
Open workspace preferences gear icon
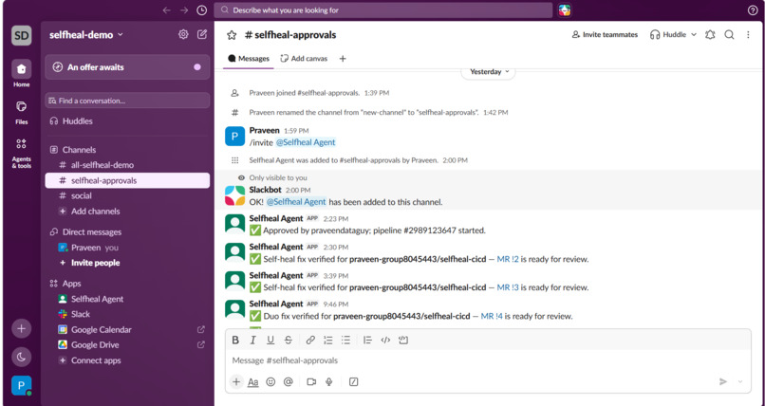183,34
